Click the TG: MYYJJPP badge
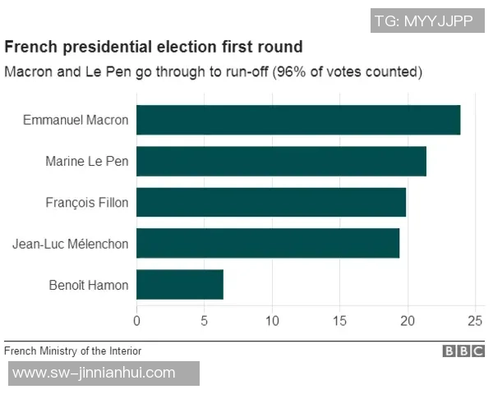The height and width of the screenshot is (394, 493). click(423, 21)
